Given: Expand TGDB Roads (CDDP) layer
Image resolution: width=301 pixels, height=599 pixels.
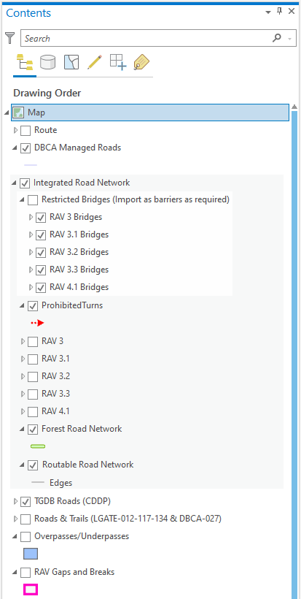Looking at the screenshot, I should 15,501.
